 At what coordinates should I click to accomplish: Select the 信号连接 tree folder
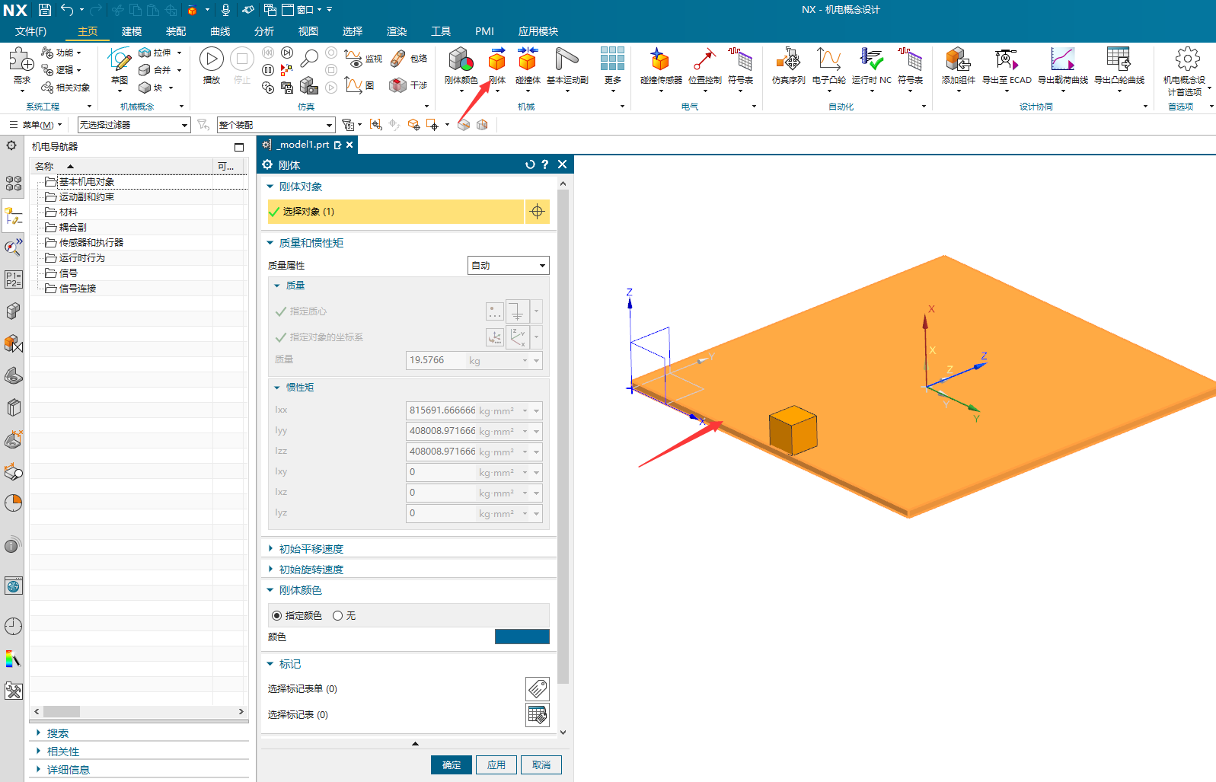click(x=78, y=288)
